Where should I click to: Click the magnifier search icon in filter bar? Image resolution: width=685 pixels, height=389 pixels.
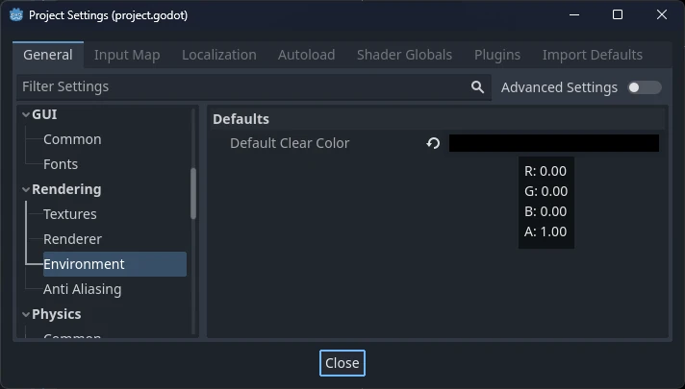pyautogui.click(x=477, y=86)
